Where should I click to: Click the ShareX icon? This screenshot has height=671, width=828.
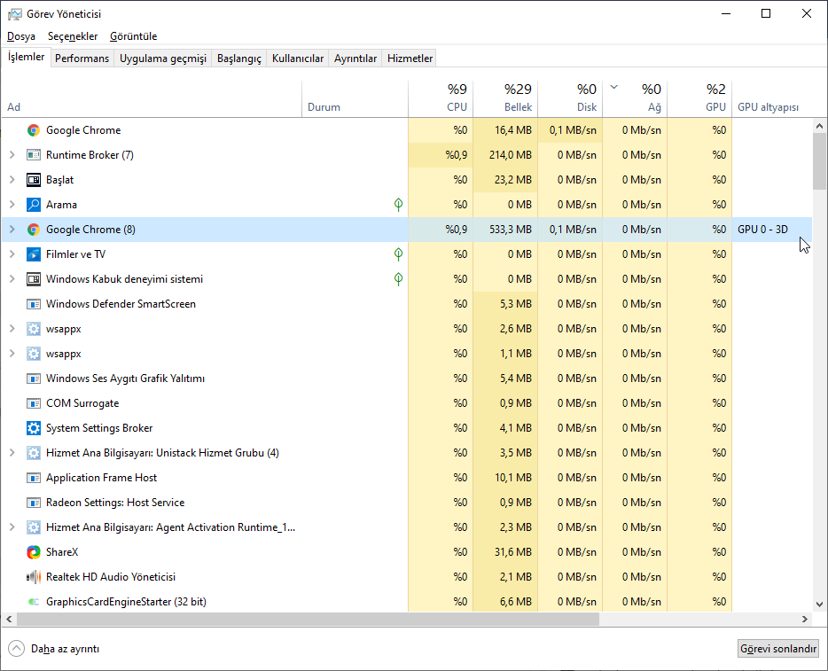pyautogui.click(x=34, y=552)
